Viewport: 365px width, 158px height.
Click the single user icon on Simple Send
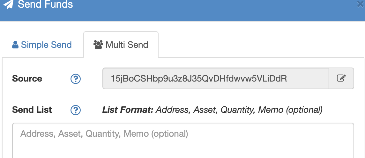point(15,45)
